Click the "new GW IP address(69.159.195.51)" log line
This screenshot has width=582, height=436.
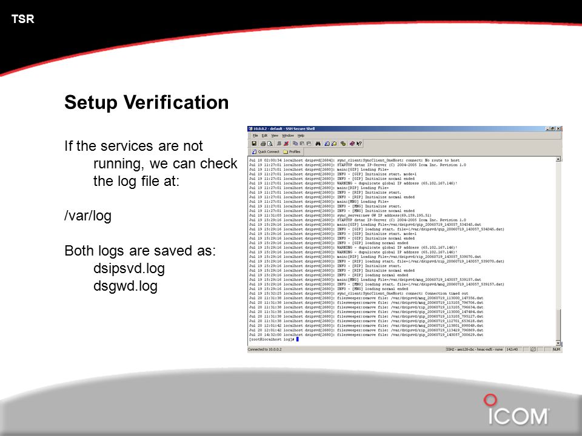[x=340, y=215]
